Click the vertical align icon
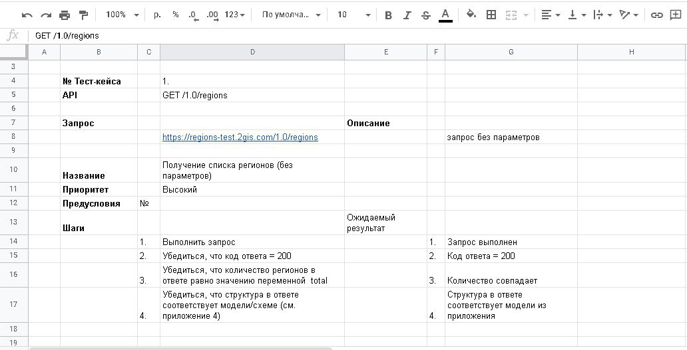The image size is (687, 350). point(572,15)
